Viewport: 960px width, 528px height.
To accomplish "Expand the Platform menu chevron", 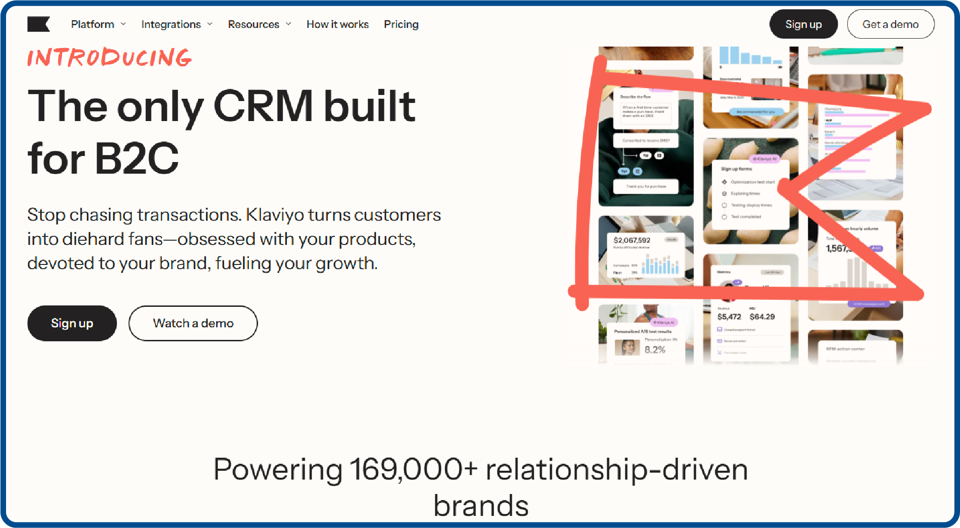I will [x=123, y=24].
